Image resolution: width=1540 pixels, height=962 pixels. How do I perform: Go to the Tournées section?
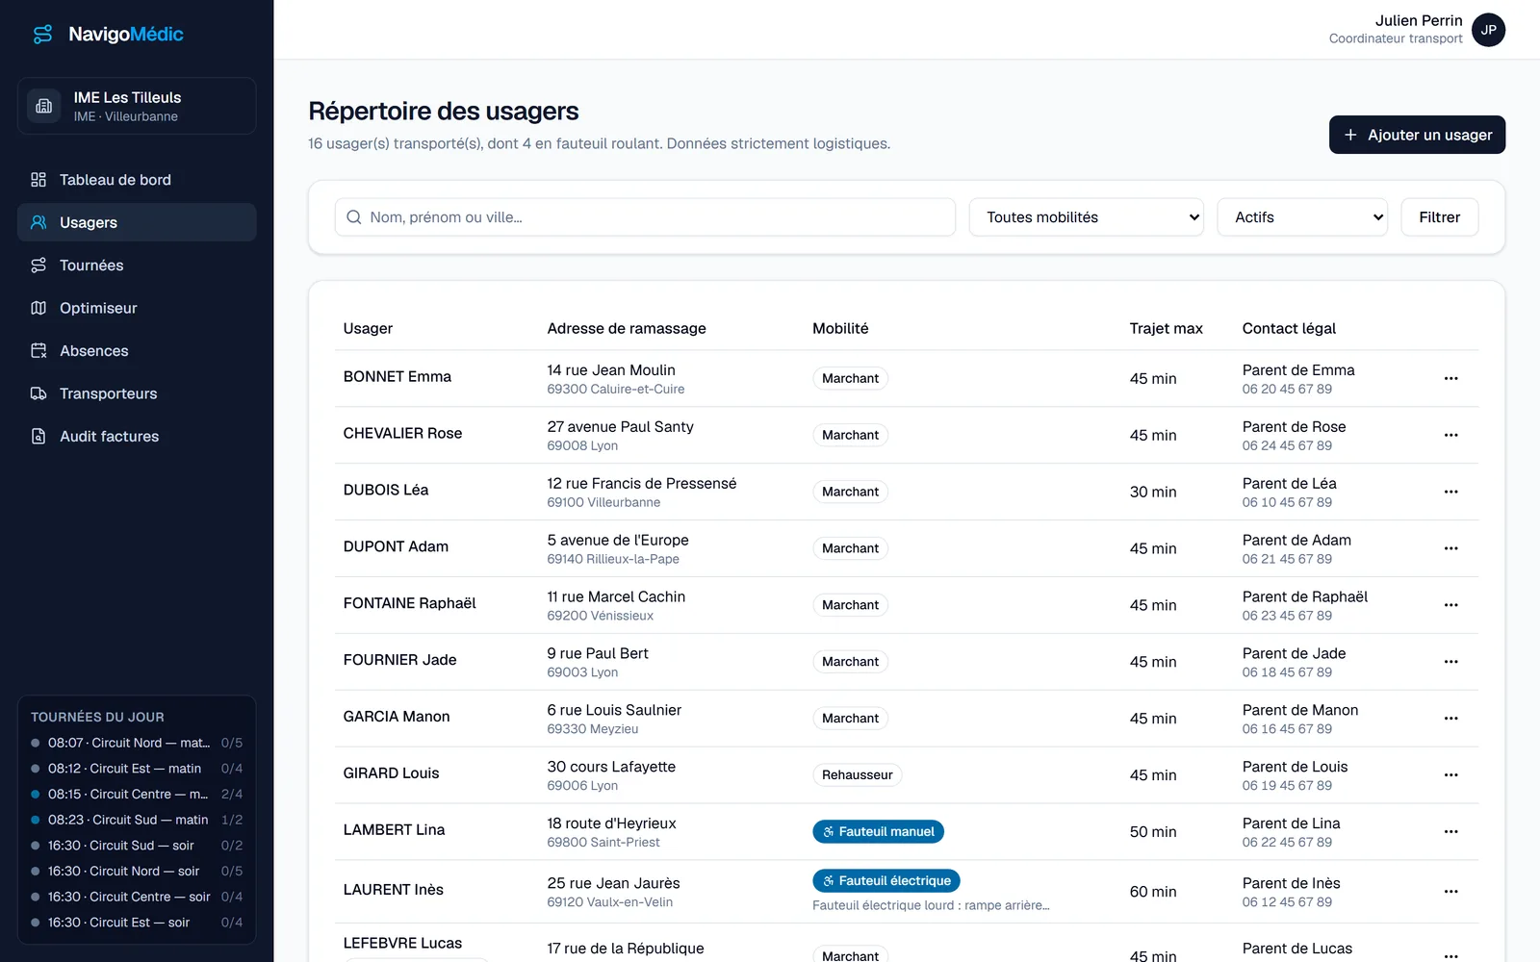(137, 266)
